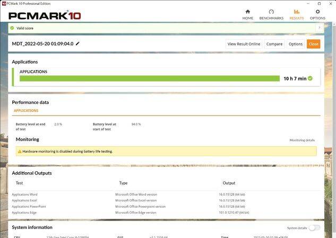
Task: Click the options gear icon
Action: click(x=317, y=12)
